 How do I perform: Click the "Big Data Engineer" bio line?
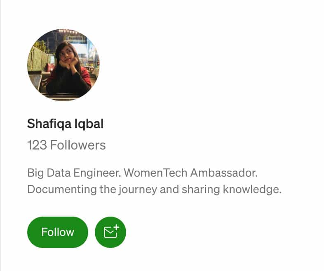coord(74,173)
